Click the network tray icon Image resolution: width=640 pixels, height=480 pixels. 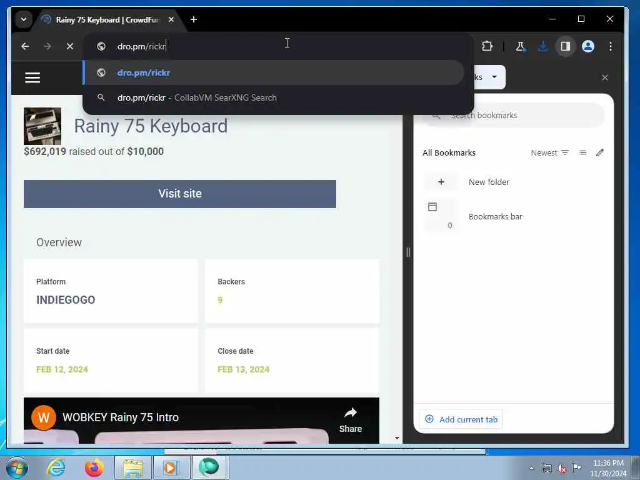546,468
